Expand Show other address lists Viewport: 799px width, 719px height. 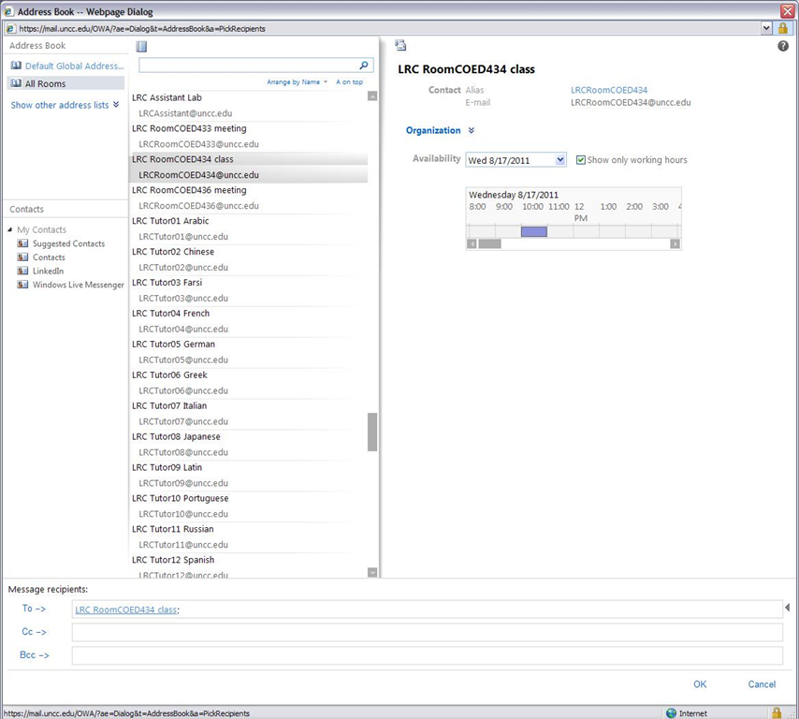coord(116,105)
